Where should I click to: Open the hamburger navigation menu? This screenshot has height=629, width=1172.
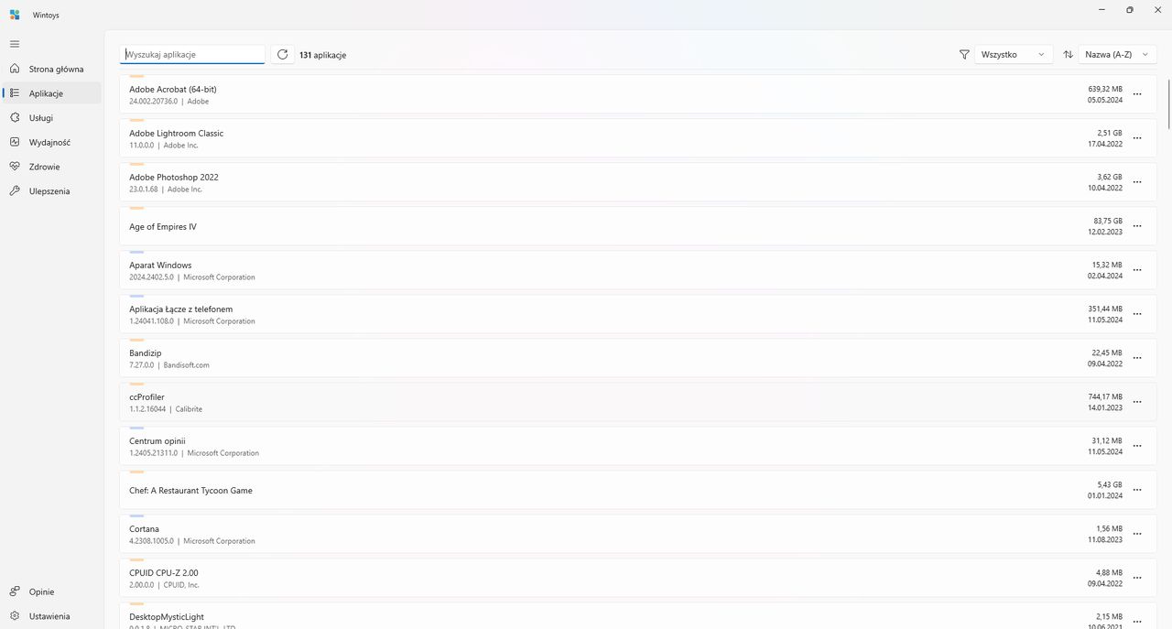[x=15, y=44]
